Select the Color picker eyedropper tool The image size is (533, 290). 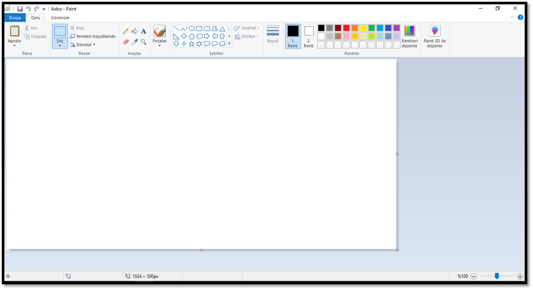point(135,42)
